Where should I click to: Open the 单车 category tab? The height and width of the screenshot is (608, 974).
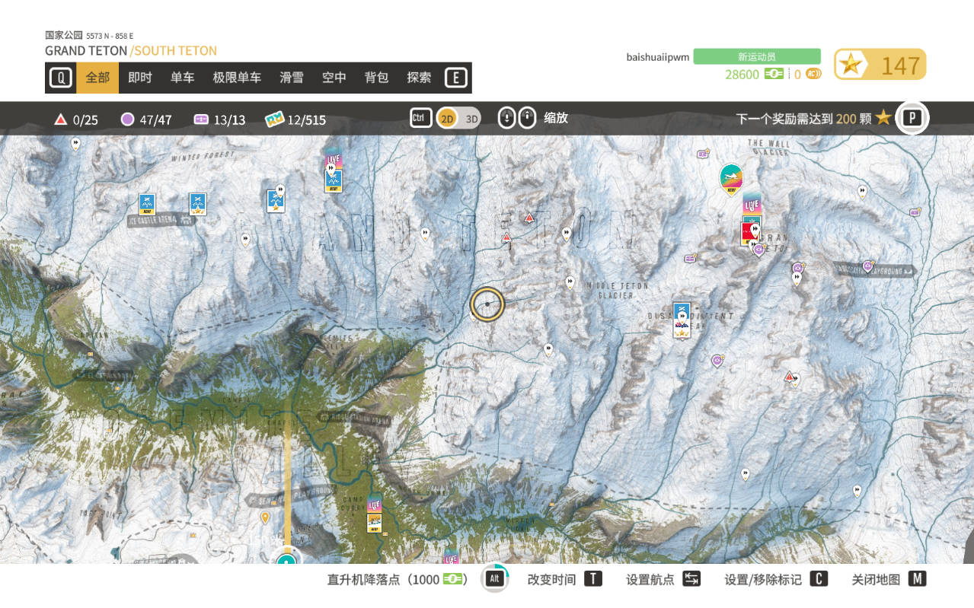click(183, 78)
